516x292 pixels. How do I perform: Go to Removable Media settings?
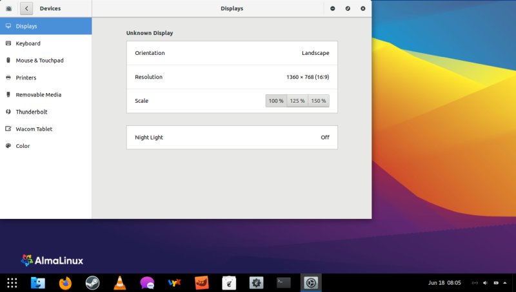[38, 94]
